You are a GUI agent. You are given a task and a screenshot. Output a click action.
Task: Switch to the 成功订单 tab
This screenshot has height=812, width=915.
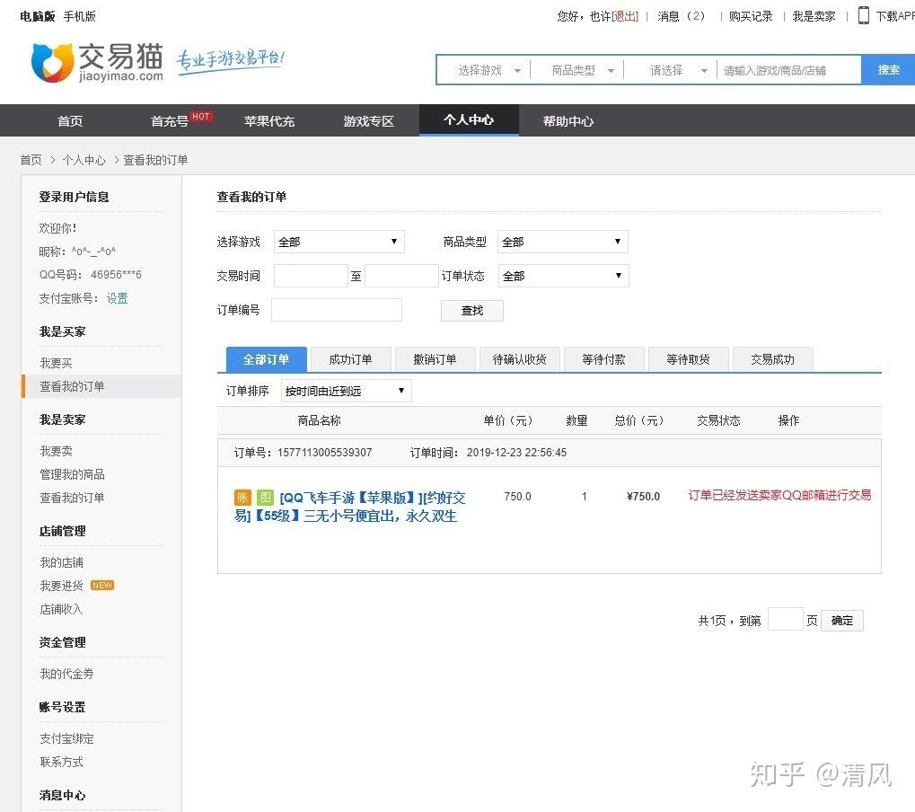click(x=350, y=359)
